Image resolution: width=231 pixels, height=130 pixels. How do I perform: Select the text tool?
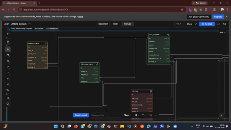pyautogui.click(x=8, y=84)
